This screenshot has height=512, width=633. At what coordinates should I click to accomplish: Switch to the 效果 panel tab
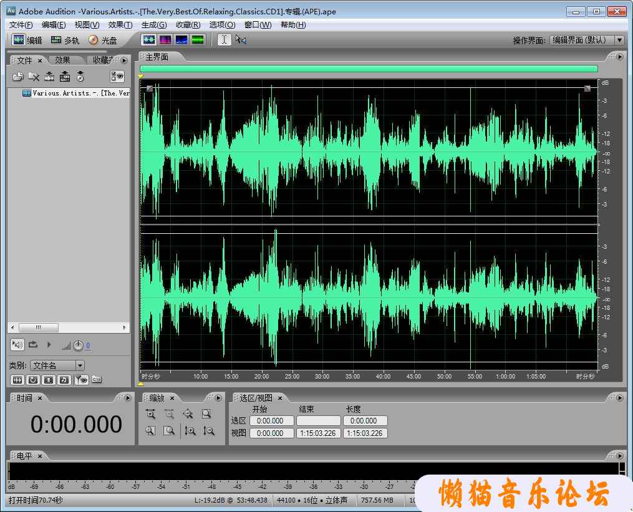tap(62, 60)
